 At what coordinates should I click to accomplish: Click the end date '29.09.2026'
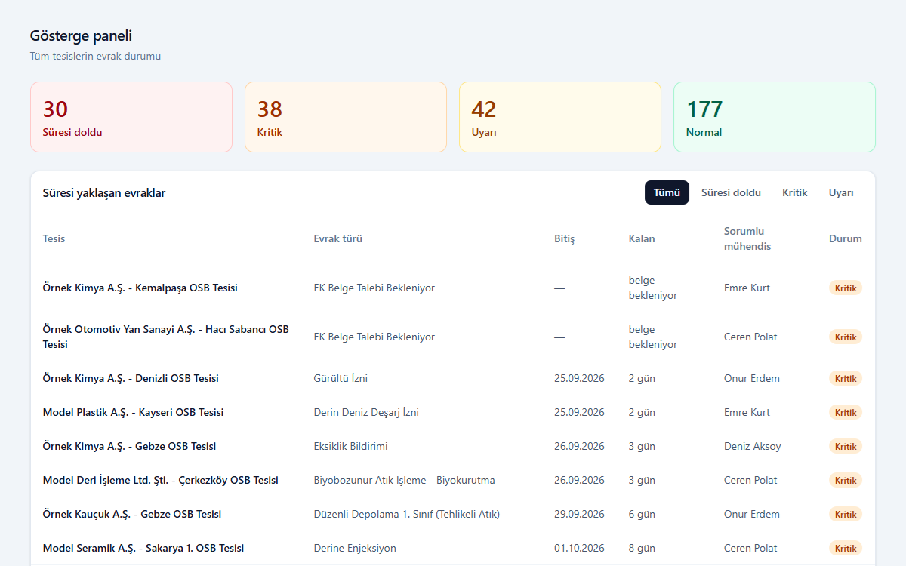tap(579, 514)
